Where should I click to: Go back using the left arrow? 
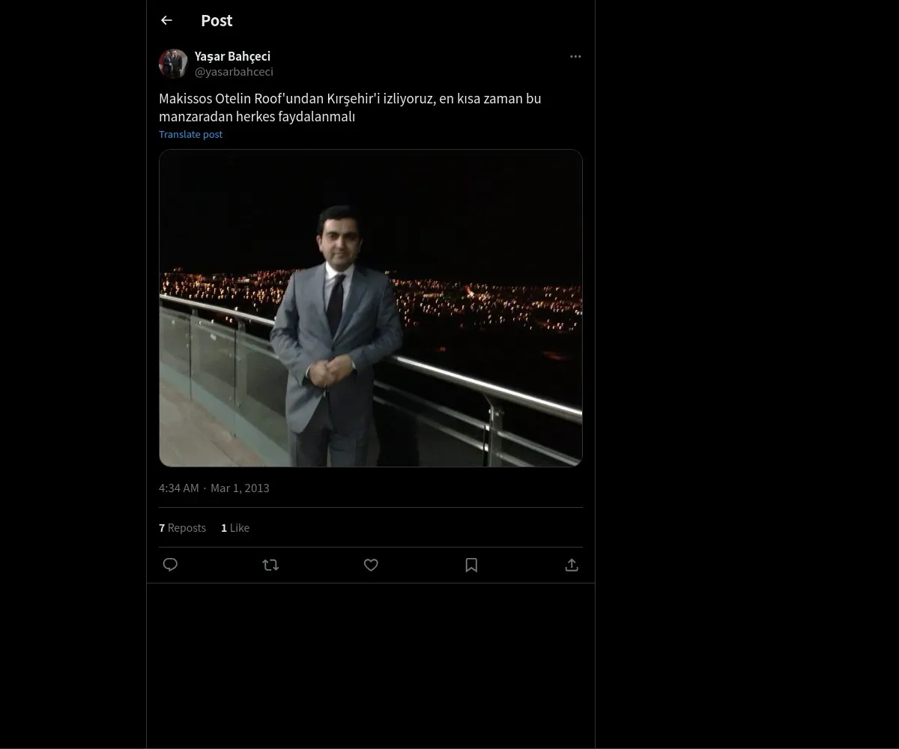[x=166, y=21]
